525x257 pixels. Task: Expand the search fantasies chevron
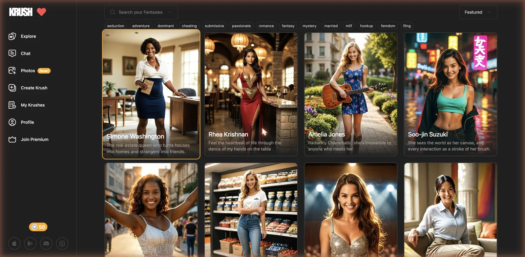[170, 12]
